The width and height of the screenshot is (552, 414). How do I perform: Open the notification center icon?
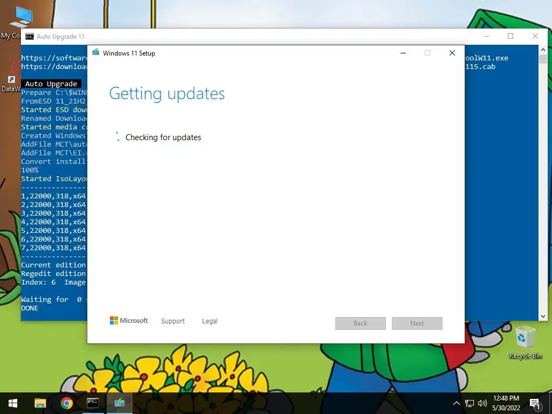click(x=535, y=403)
